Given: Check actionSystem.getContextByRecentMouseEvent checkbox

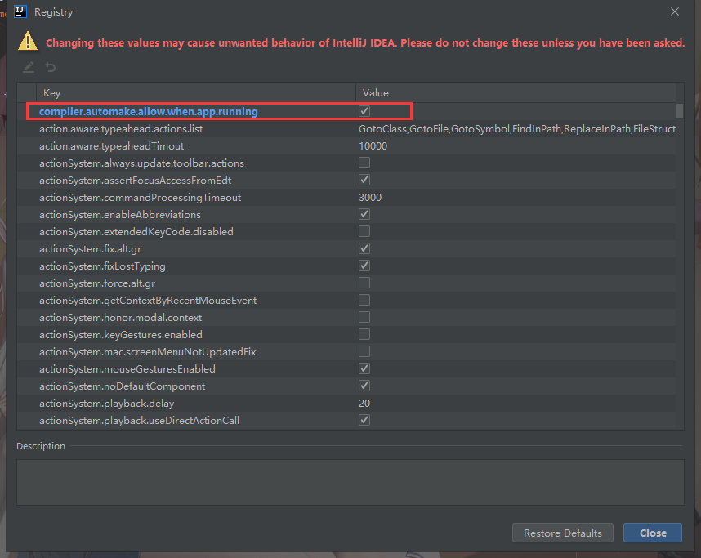Looking at the screenshot, I should (364, 300).
